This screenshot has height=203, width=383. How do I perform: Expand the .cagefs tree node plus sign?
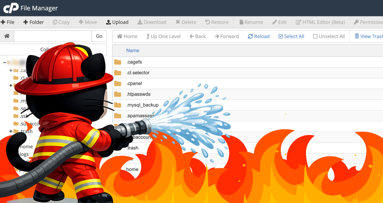11,71
